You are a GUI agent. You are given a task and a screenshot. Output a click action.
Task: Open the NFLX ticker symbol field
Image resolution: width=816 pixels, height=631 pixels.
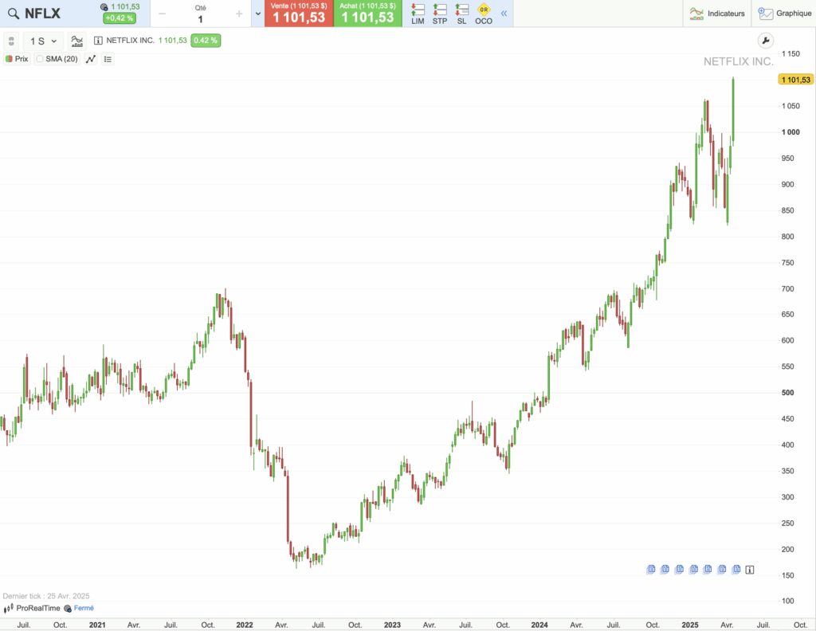(x=43, y=14)
